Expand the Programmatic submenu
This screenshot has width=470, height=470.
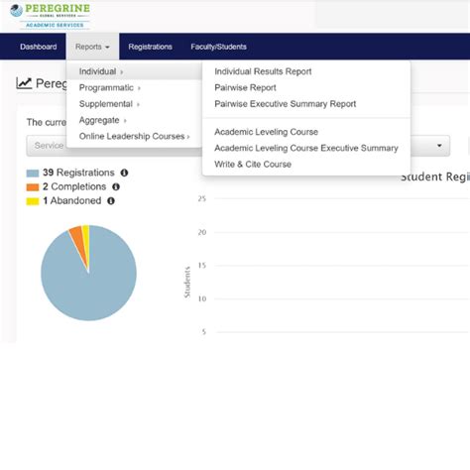(x=134, y=87)
